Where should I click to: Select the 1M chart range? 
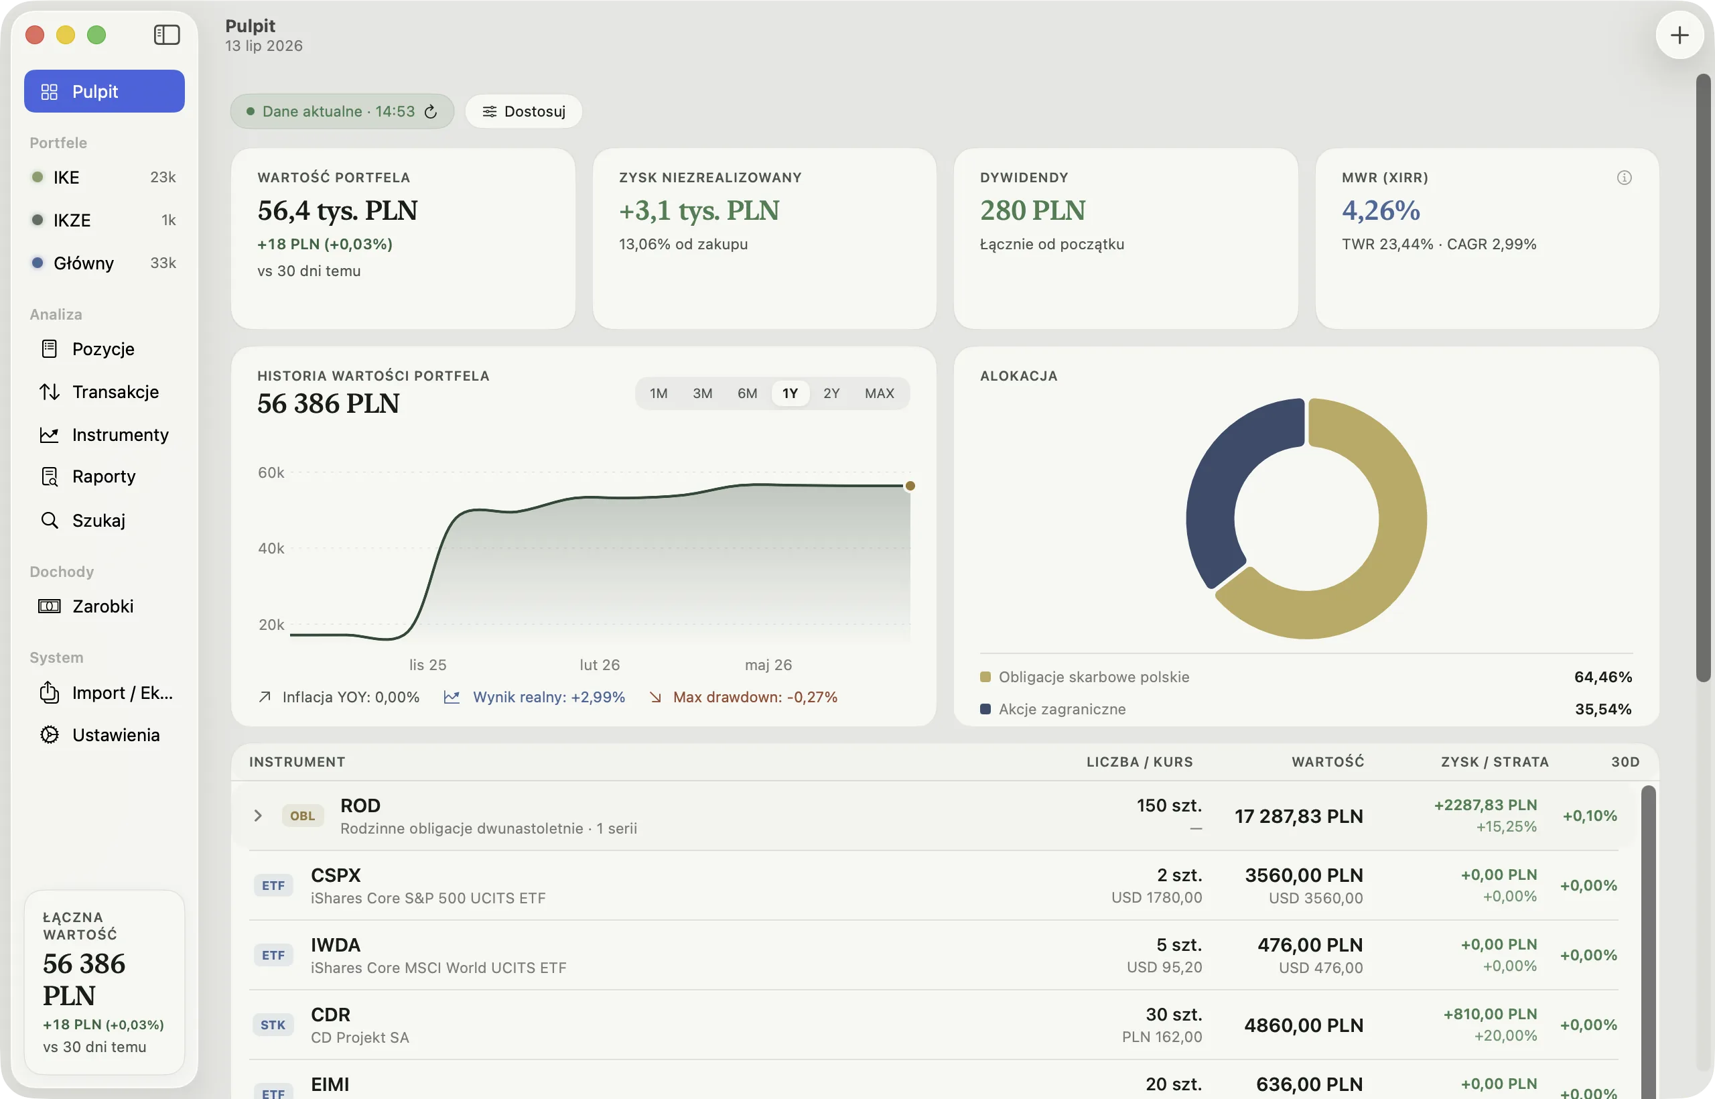(x=658, y=393)
